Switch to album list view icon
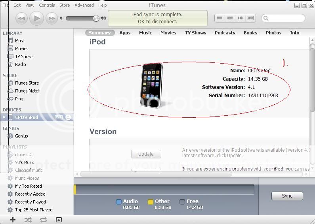This screenshot has height=224, width=315. 230,18
